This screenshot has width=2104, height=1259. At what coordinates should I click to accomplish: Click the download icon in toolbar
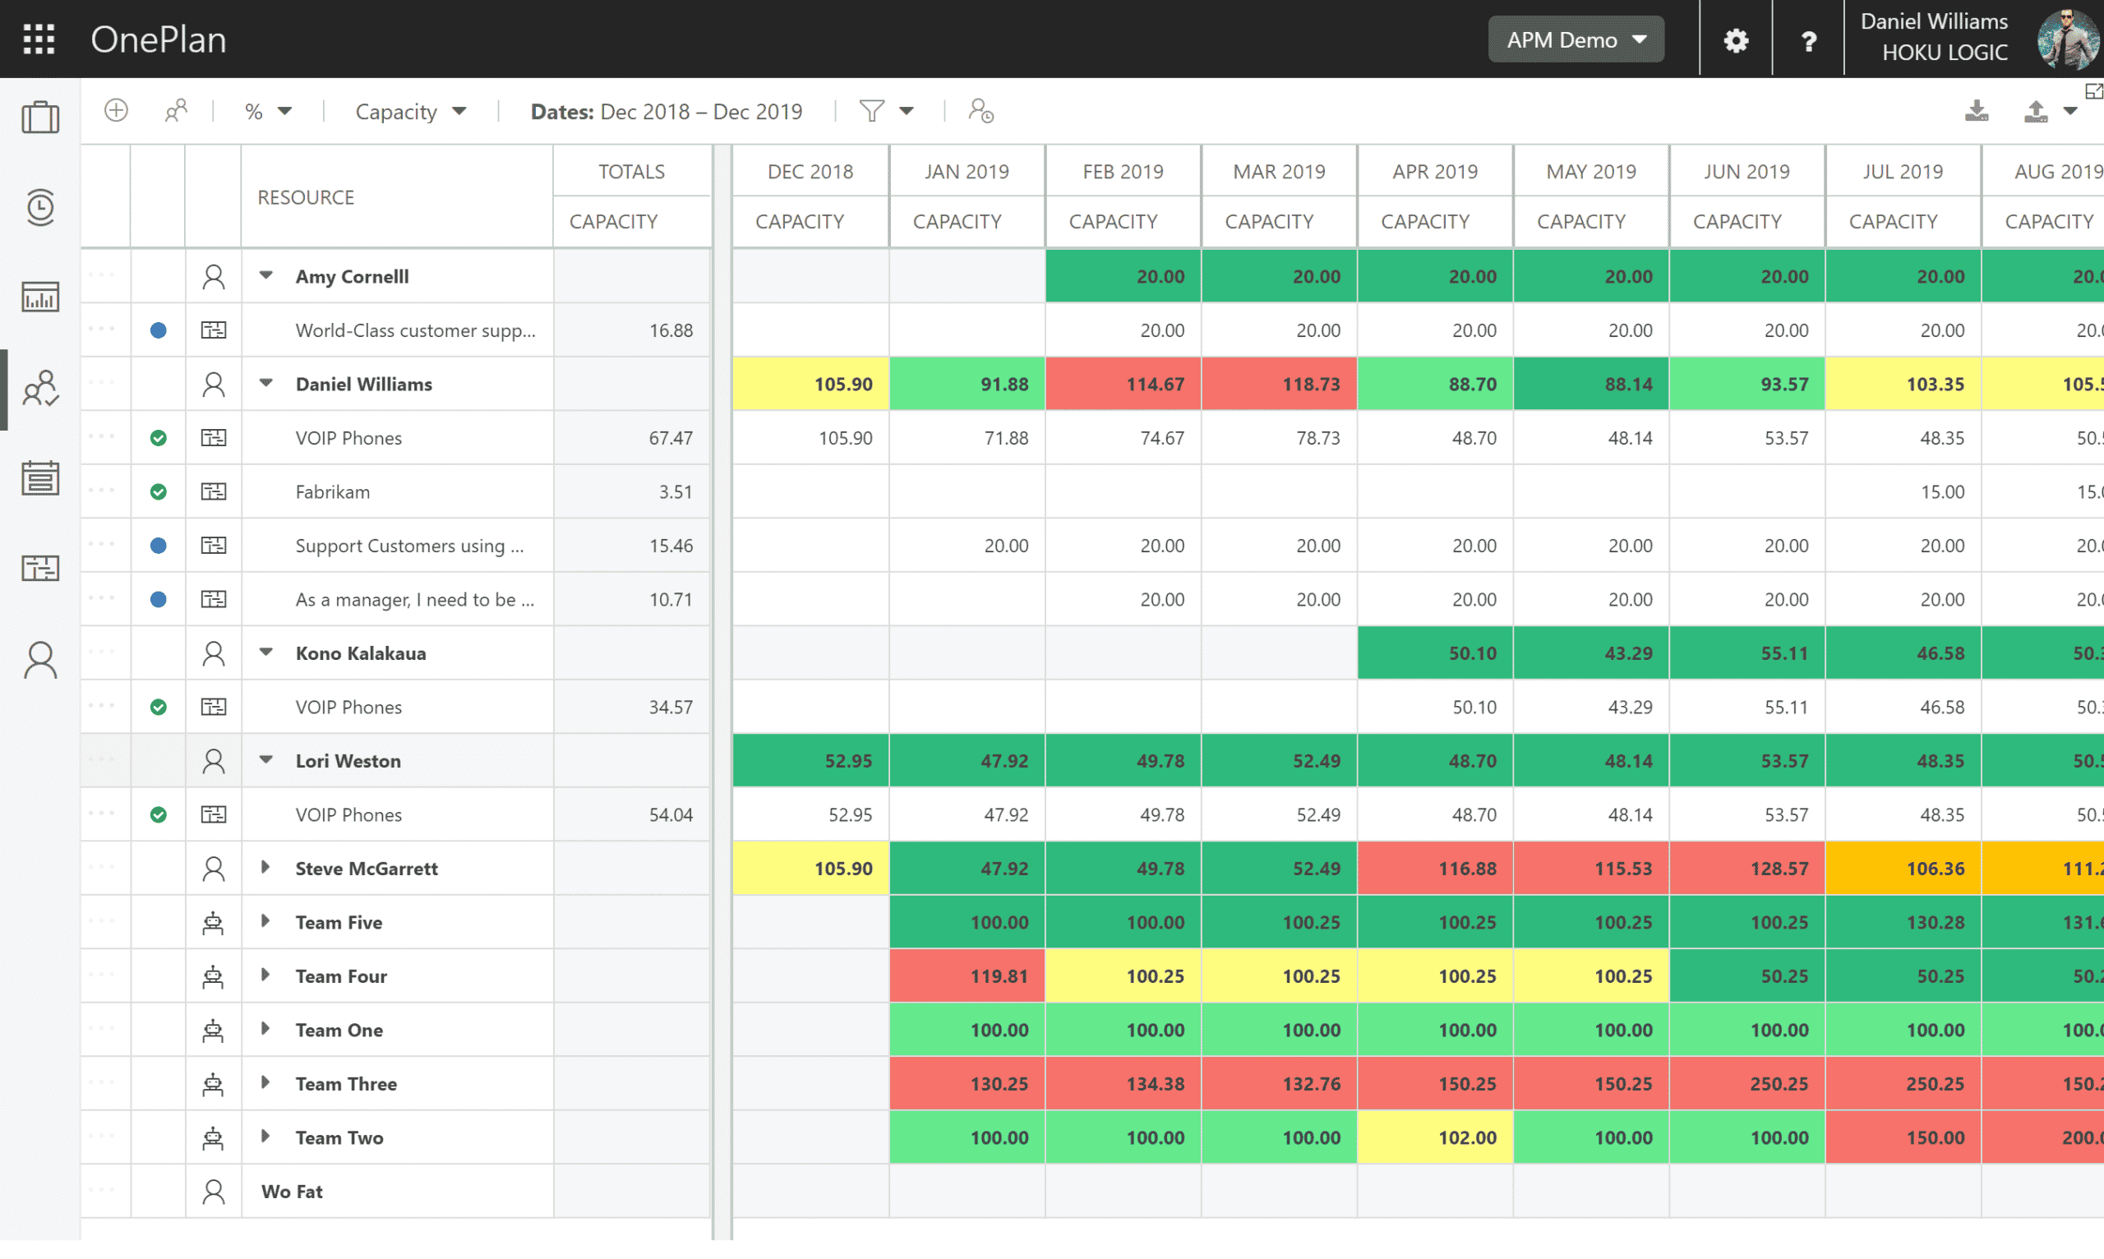[1976, 111]
